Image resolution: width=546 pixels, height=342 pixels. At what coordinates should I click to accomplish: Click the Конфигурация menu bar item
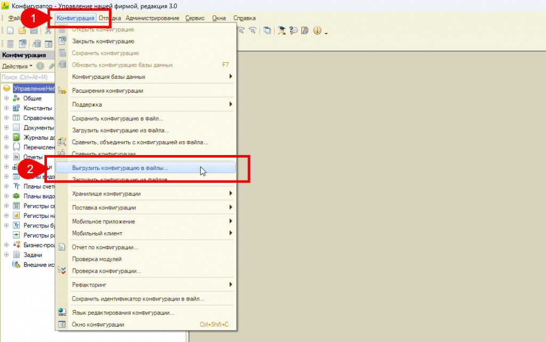coord(75,18)
